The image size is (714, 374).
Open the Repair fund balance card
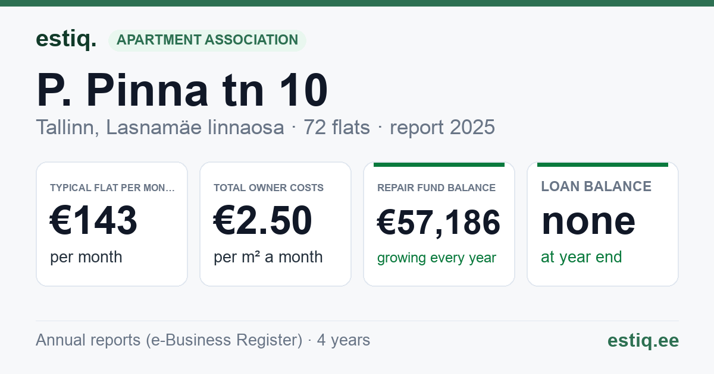(439, 224)
